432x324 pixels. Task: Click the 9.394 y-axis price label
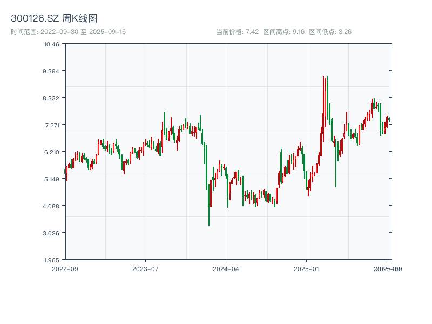(51, 71)
